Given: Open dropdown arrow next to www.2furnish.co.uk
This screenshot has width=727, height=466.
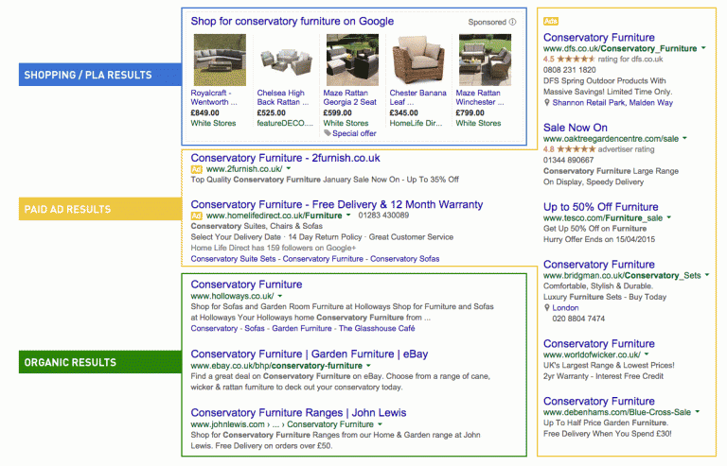Looking at the screenshot, I should click(289, 169).
